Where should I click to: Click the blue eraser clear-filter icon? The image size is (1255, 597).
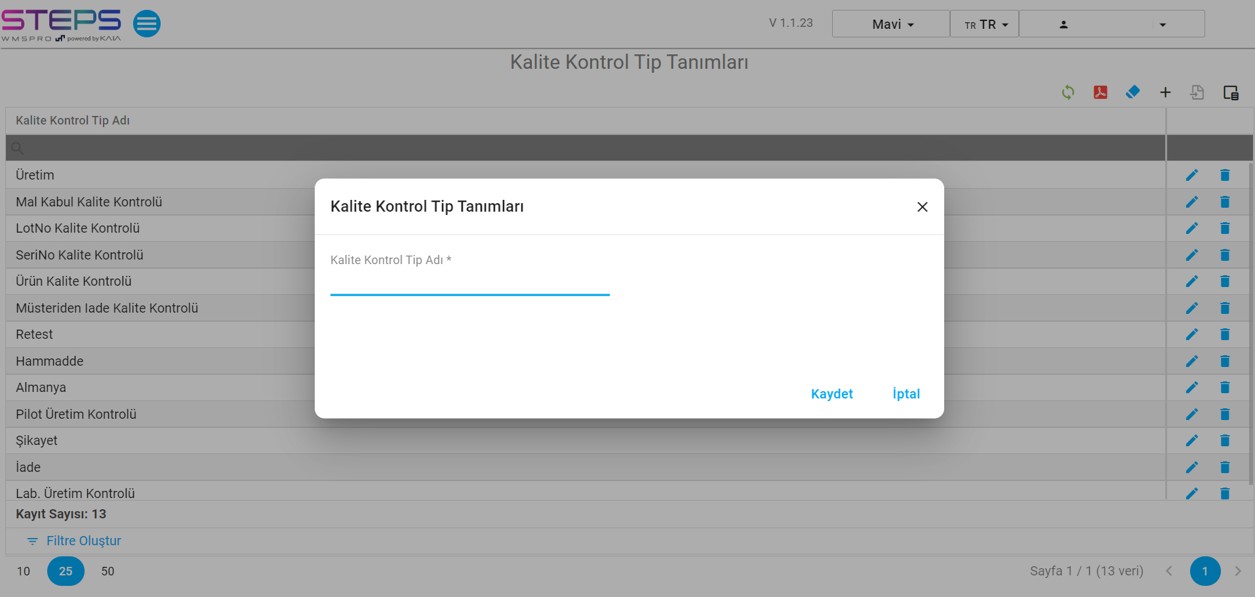coord(1132,92)
